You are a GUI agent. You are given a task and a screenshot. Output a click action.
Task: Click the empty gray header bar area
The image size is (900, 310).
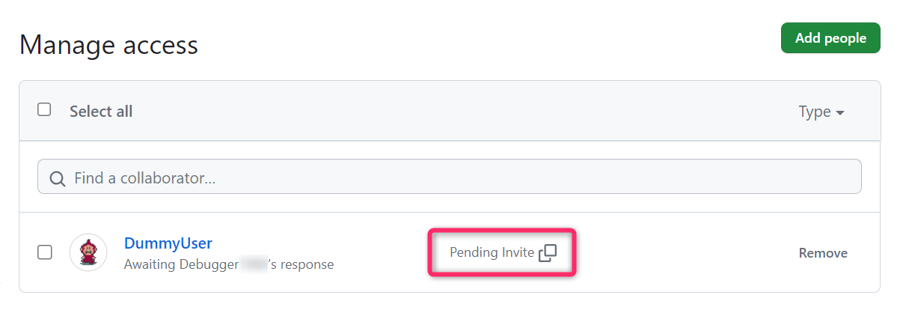(x=449, y=111)
